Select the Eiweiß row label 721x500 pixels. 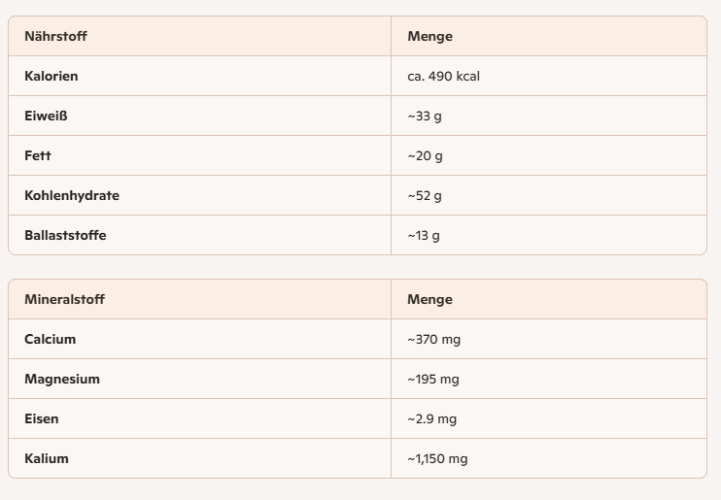click(46, 116)
